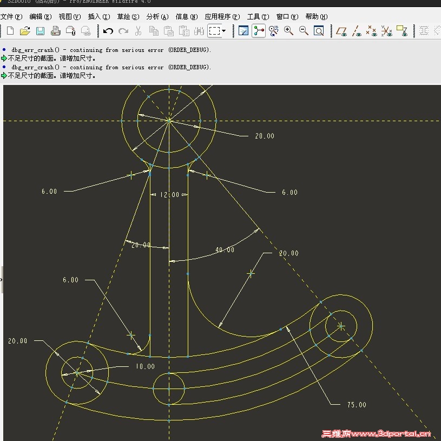
Task: Create a new file with the blank-page icon
Action: [x=10, y=31]
